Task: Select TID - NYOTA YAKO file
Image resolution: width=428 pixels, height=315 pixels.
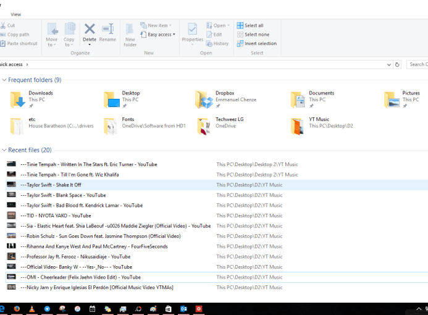Action: (x=217, y=216)
